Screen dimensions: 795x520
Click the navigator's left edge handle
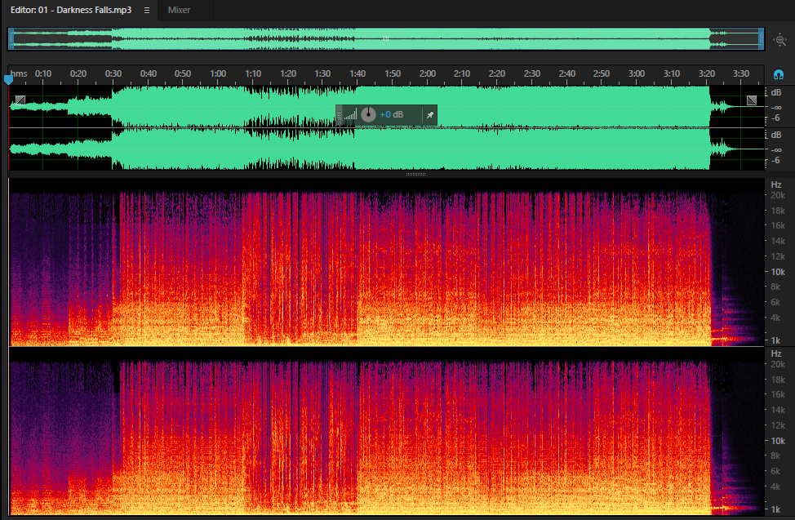(11, 39)
